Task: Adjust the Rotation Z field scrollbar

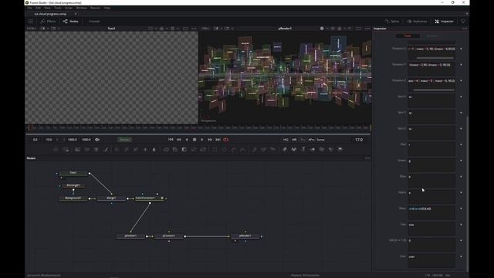Action: pos(434,90)
